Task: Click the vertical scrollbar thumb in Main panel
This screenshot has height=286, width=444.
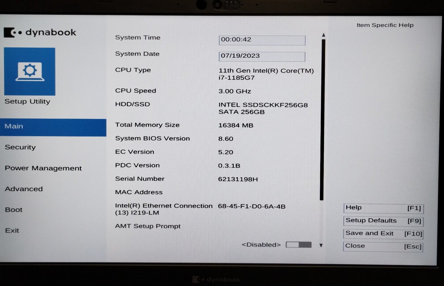Action: point(322,120)
